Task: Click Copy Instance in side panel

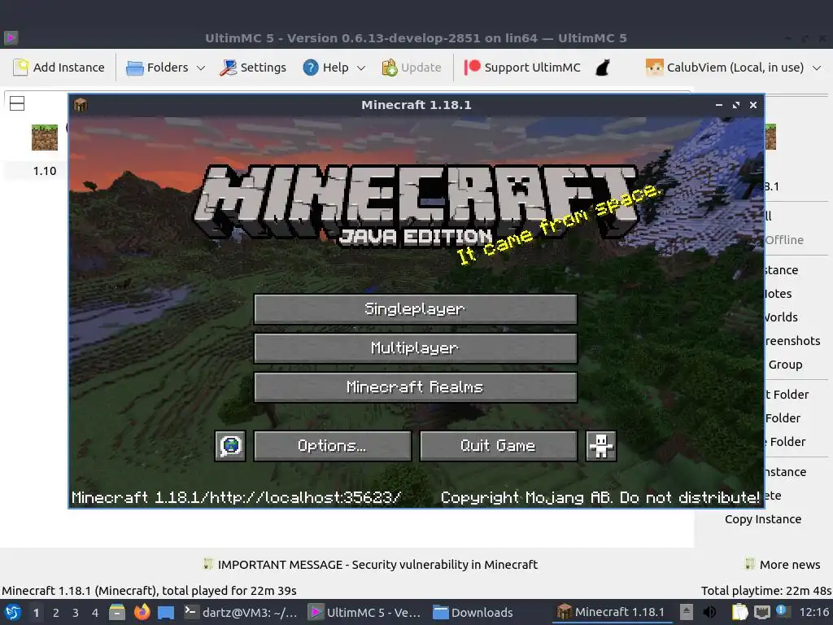Action: (x=763, y=519)
